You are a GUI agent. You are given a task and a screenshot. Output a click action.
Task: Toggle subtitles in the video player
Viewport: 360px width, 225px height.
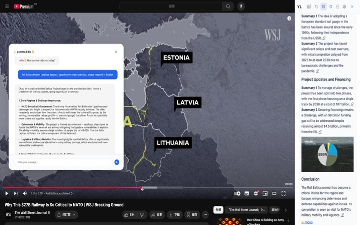point(247,193)
